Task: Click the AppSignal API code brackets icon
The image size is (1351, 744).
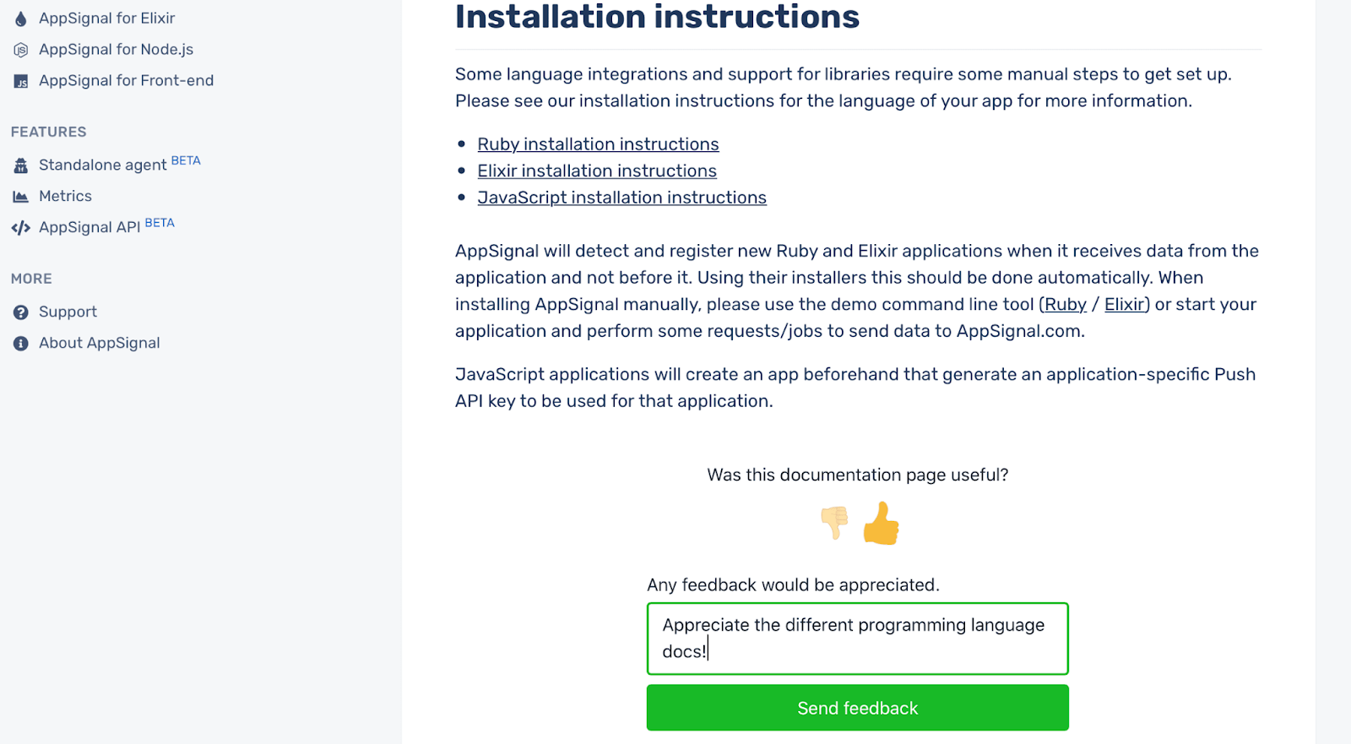Action: pos(20,227)
